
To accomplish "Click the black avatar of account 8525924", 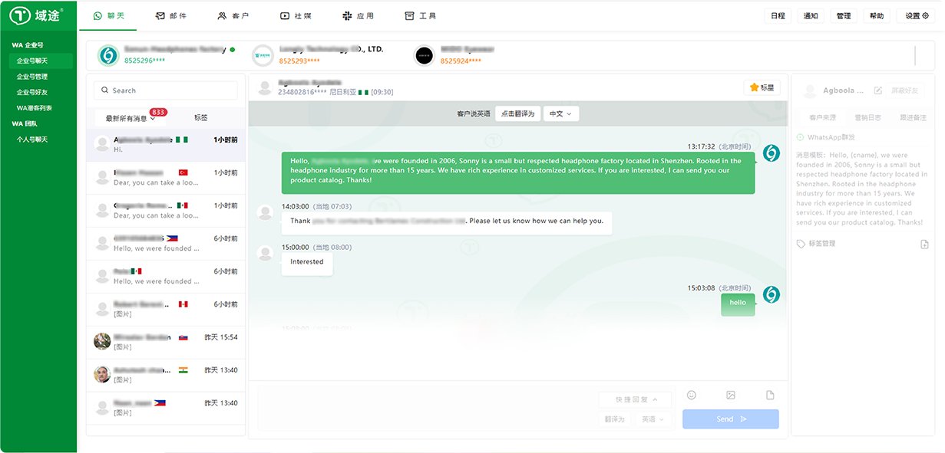I will click(424, 55).
